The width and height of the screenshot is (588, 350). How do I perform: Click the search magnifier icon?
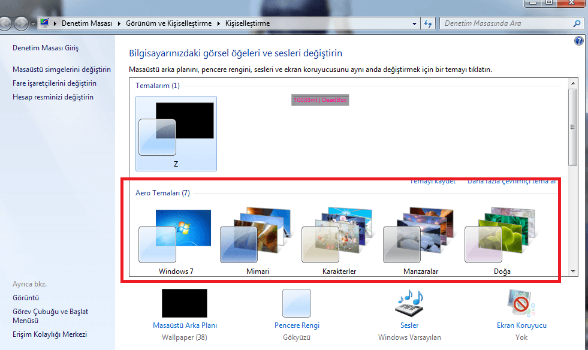pos(577,23)
